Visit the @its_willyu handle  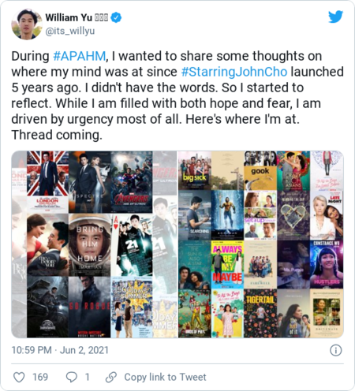pyautogui.click(x=70, y=31)
